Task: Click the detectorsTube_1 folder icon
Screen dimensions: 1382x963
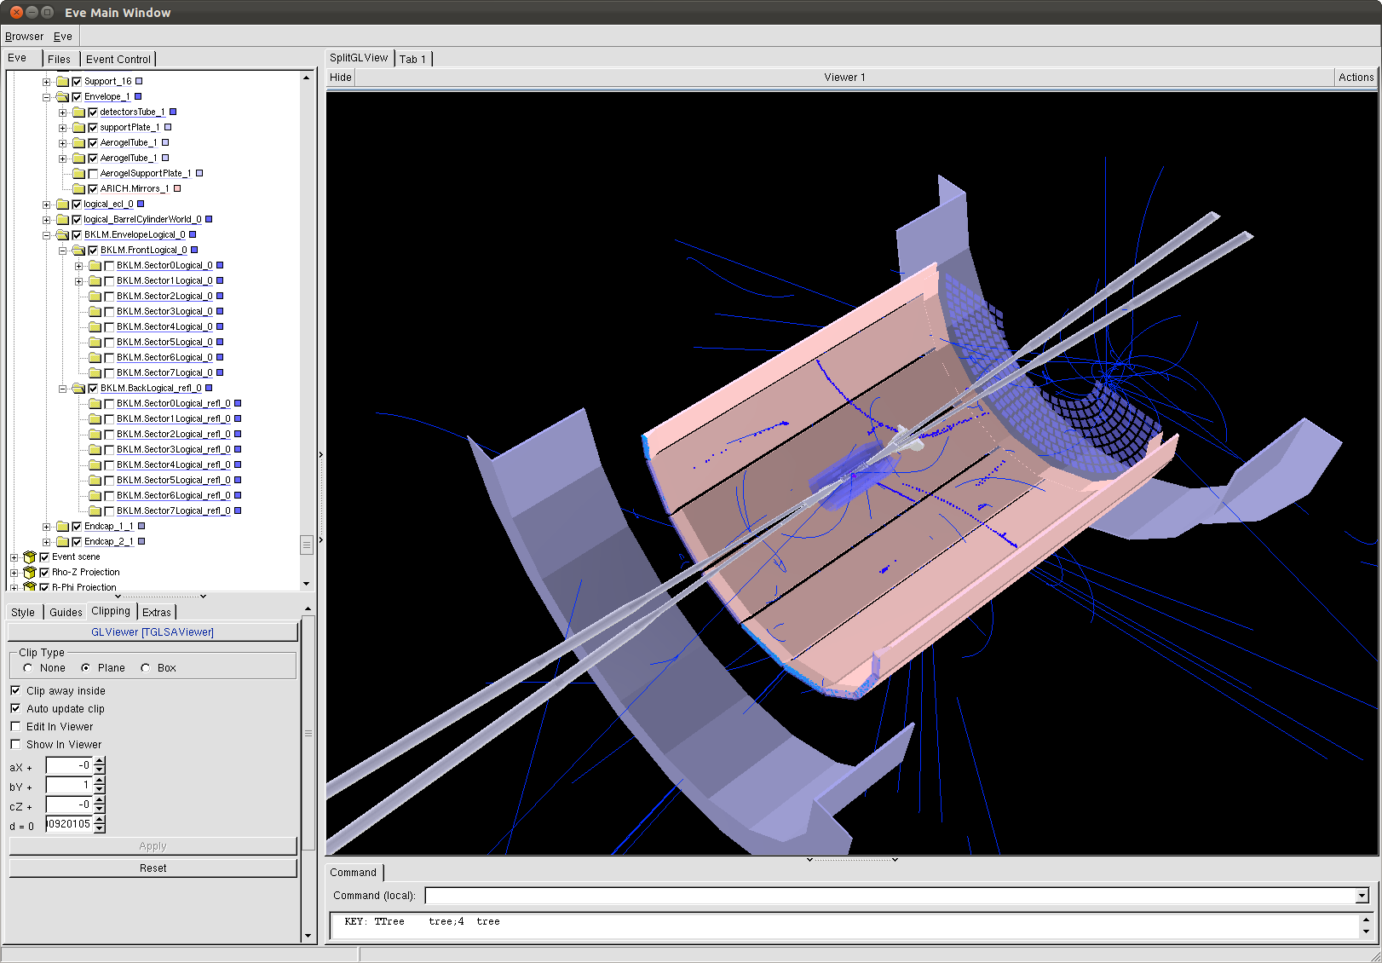Action: (78, 112)
